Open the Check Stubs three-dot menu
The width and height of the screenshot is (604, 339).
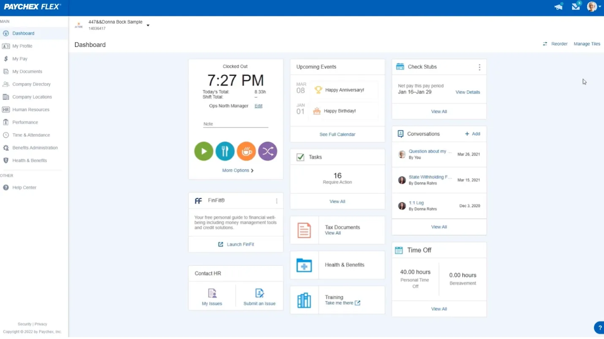(479, 67)
